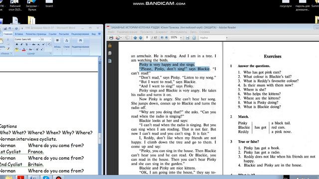The image size is (319, 179).
Task: Open the Шрифт font dialog launcher
Action: coord(50,54)
